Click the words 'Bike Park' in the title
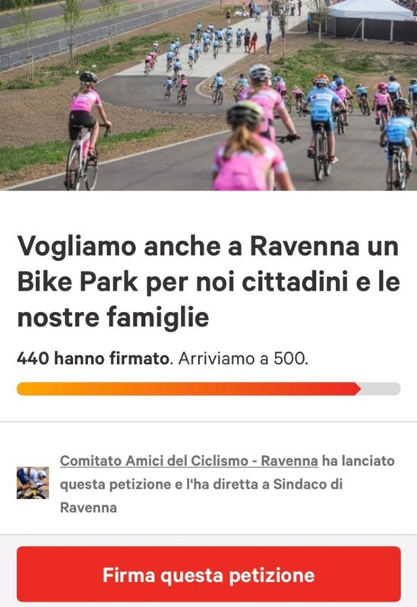The width and height of the screenshot is (417, 607). pos(77,281)
